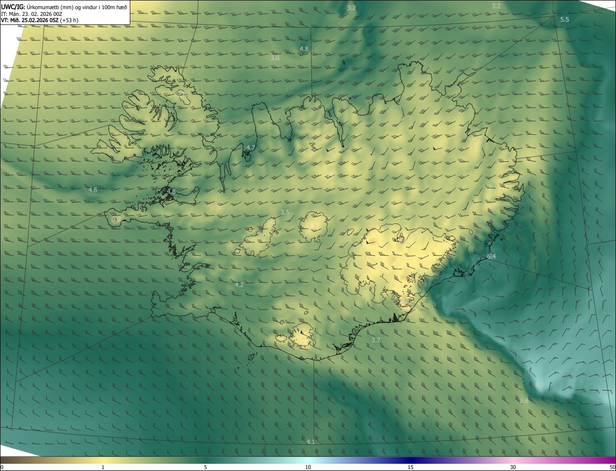Image resolution: width=616 pixels, height=471 pixels.
Task: Click the colorbar tick label '0'
Action: [x=2, y=467]
